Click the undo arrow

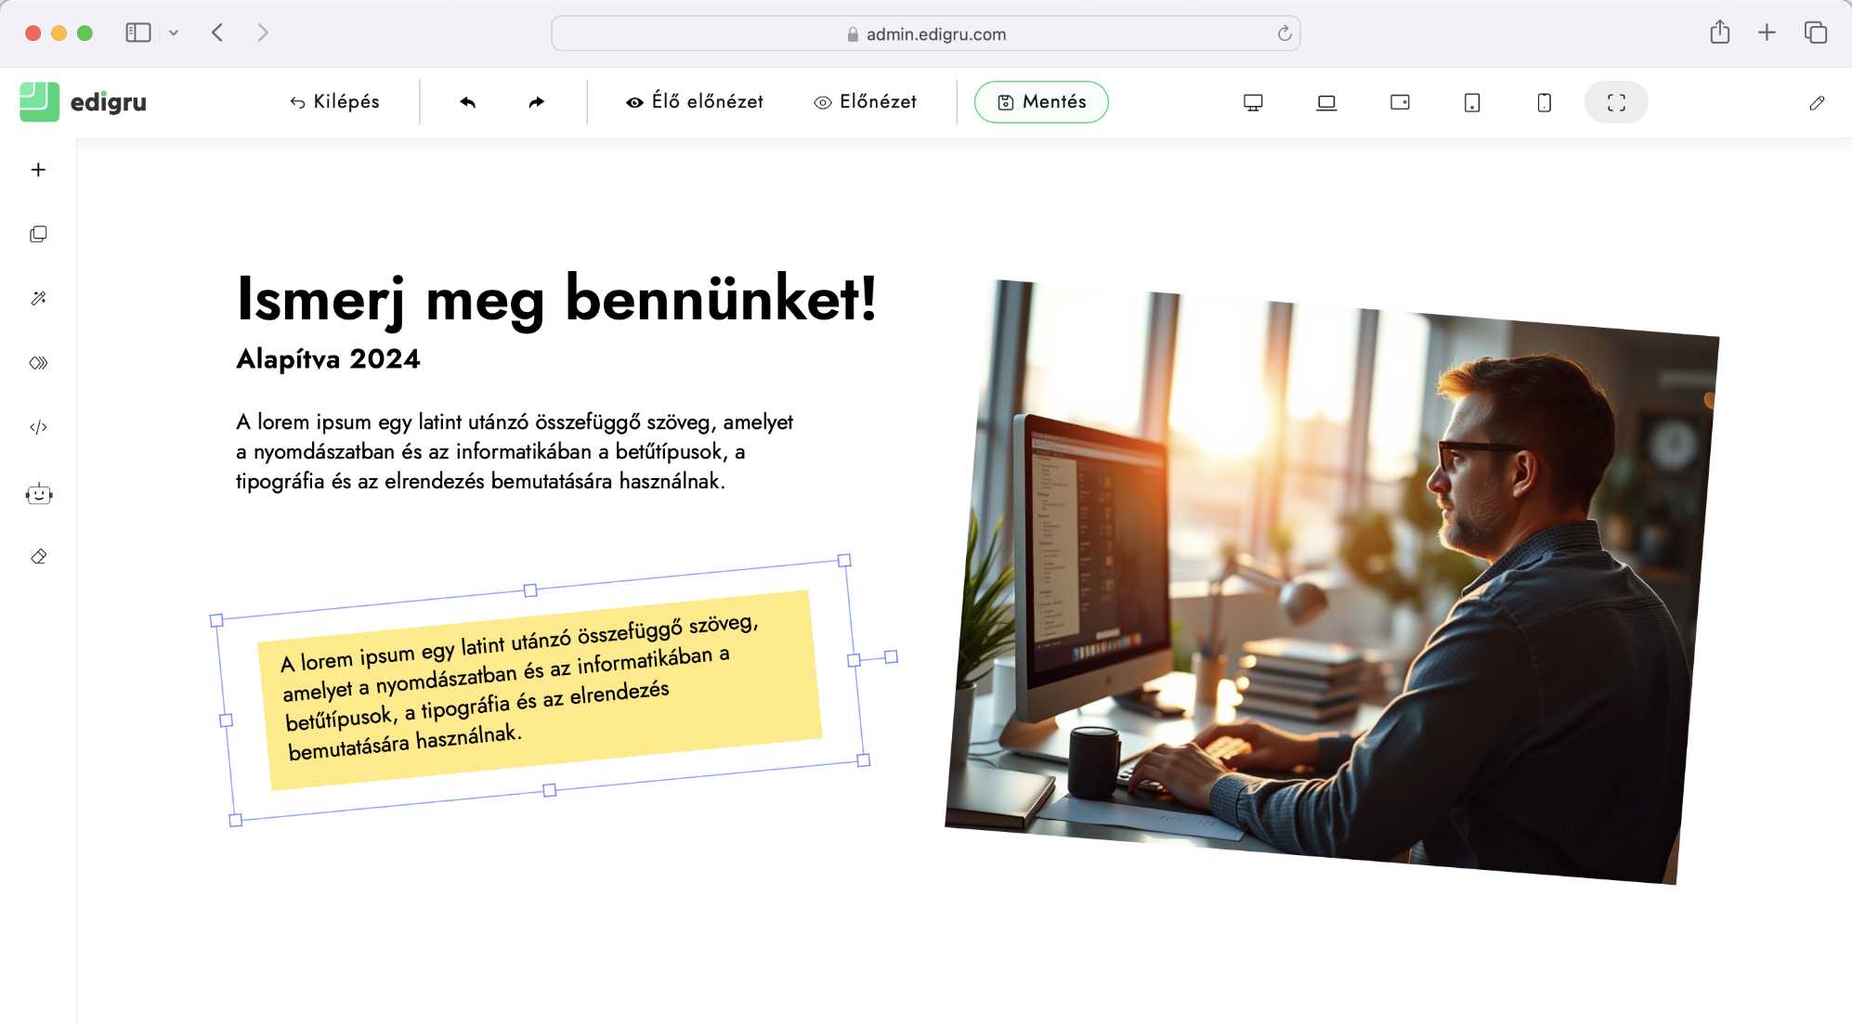[x=469, y=102]
